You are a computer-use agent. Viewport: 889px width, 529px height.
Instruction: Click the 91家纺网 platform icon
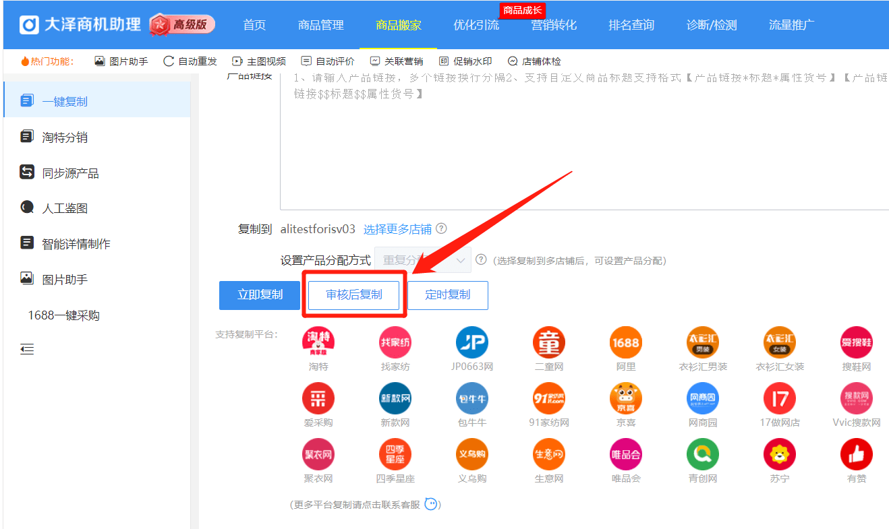tap(549, 398)
